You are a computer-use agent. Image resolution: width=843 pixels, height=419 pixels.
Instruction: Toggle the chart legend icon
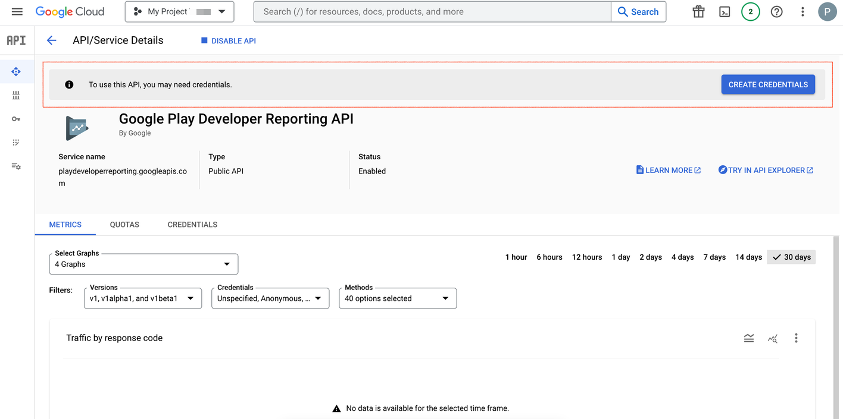[749, 338]
